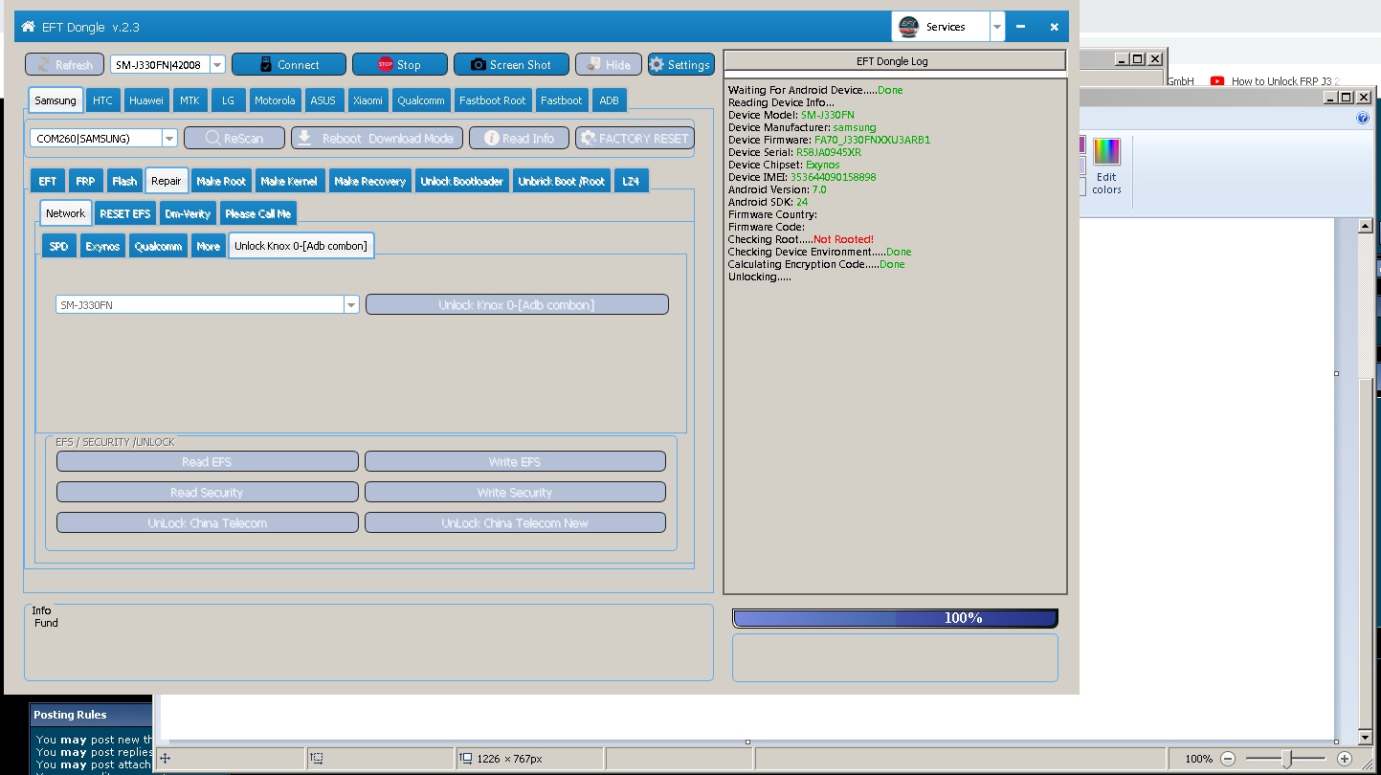Click Edit colors in Paint window
This screenshot has height=775, width=1381.
click(1106, 166)
